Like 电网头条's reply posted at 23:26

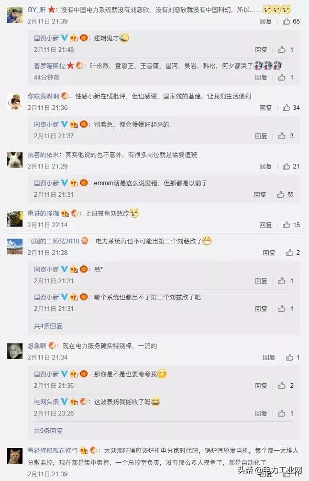(x=282, y=413)
